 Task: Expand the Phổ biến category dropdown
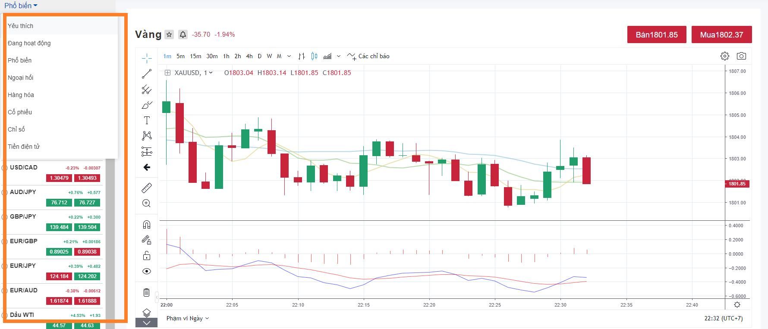pos(21,6)
